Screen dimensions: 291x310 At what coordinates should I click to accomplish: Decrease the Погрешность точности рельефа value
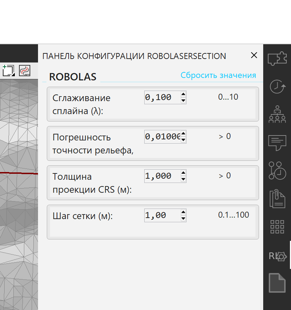pyautogui.click(x=183, y=140)
